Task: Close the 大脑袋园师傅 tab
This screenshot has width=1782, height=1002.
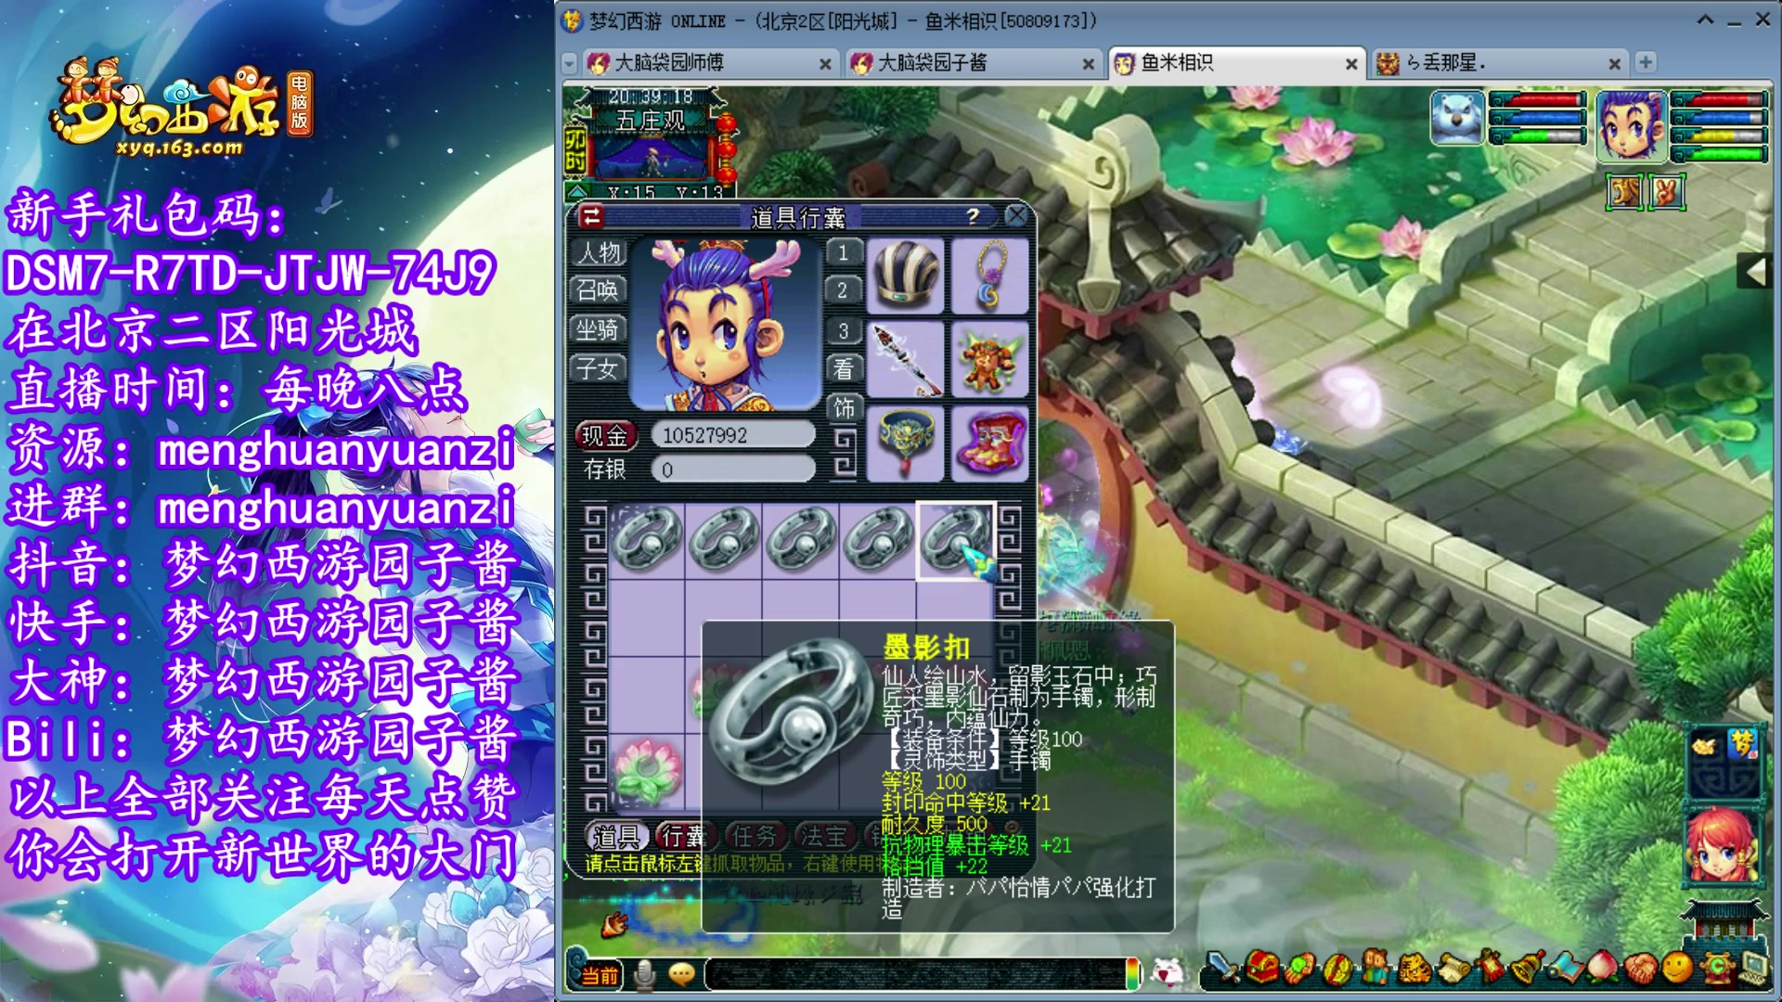Action: pyautogui.click(x=825, y=64)
